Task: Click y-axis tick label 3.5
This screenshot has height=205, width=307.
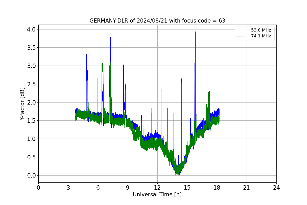Action: click(31, 48)
